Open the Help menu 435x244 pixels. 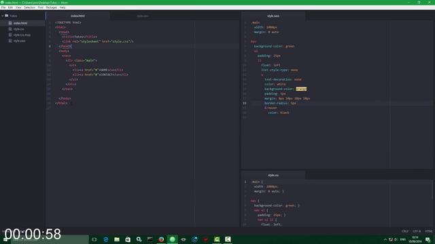click(x=63, y=7)
